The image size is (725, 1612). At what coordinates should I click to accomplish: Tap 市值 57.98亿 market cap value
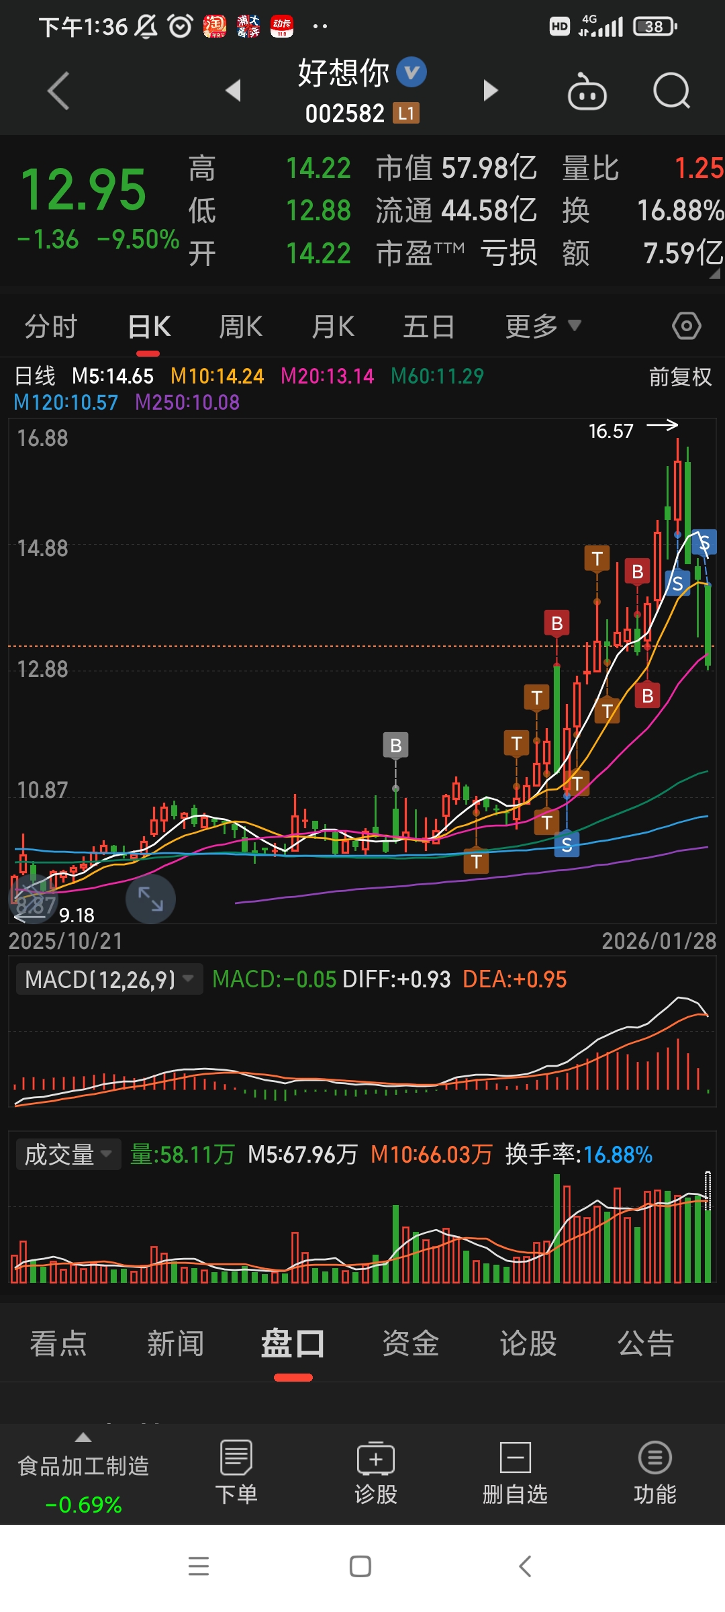pyautogui.click(x=456, y=168)
